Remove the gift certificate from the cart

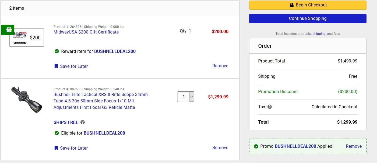pos(220,66)
